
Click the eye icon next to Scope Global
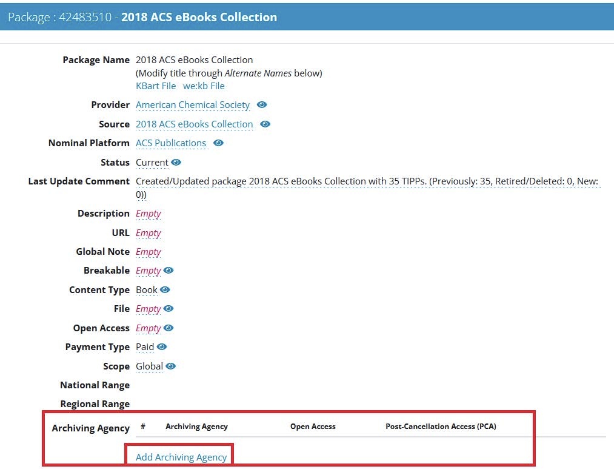click(171, 366)
